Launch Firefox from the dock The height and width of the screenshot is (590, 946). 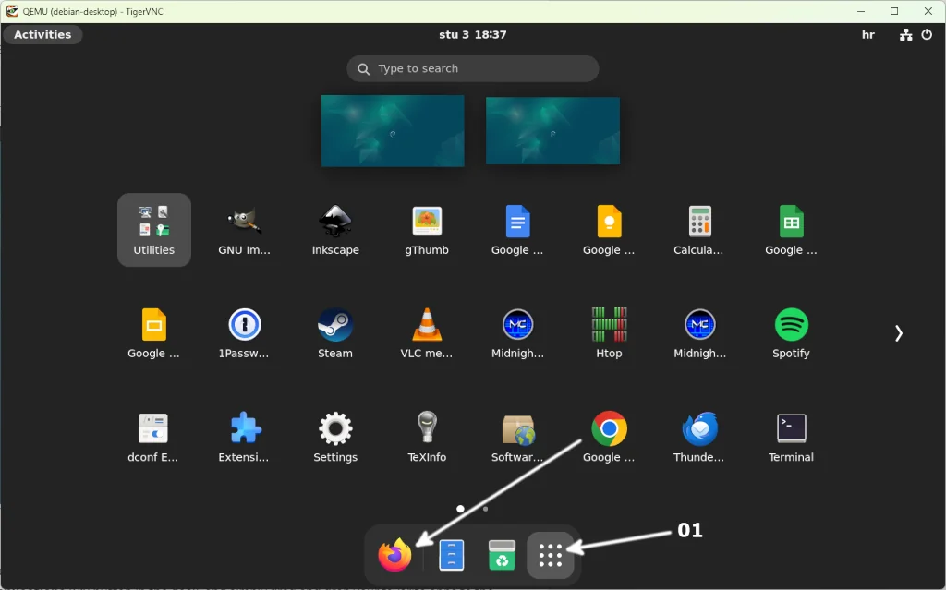click(394, 554)
